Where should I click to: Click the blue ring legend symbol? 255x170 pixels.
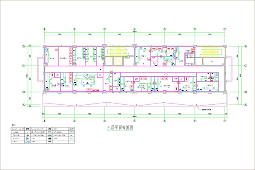coord(71,138)
